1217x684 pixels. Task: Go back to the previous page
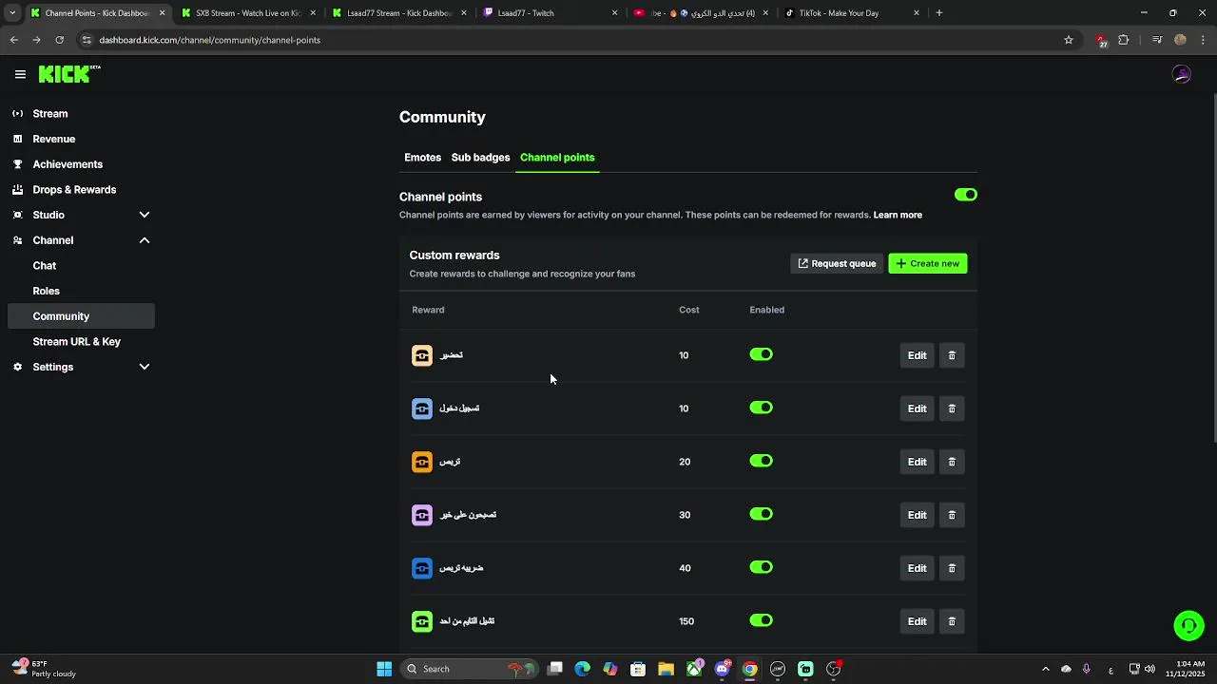pyautogui.click(x=14, y=40)
